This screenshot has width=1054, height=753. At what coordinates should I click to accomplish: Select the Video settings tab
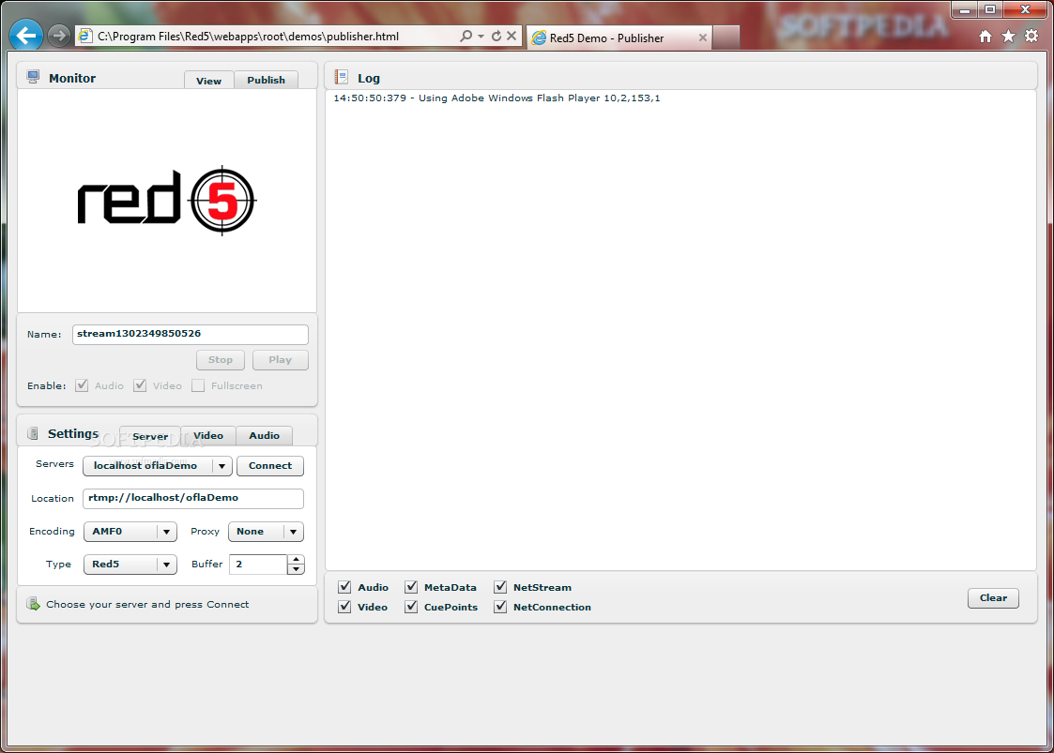click(208, 435)
